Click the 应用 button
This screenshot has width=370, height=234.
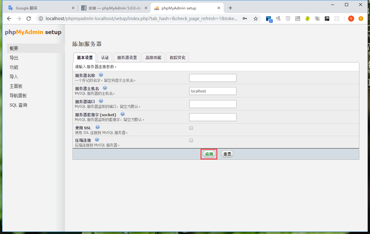(209, 154)
